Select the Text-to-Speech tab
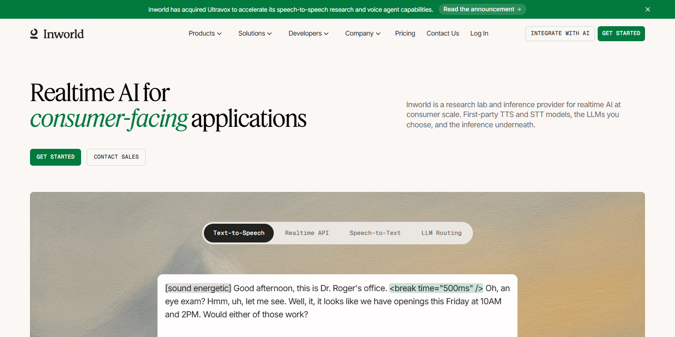The width and height of the screenshot is (675, 337). [239, 233]
